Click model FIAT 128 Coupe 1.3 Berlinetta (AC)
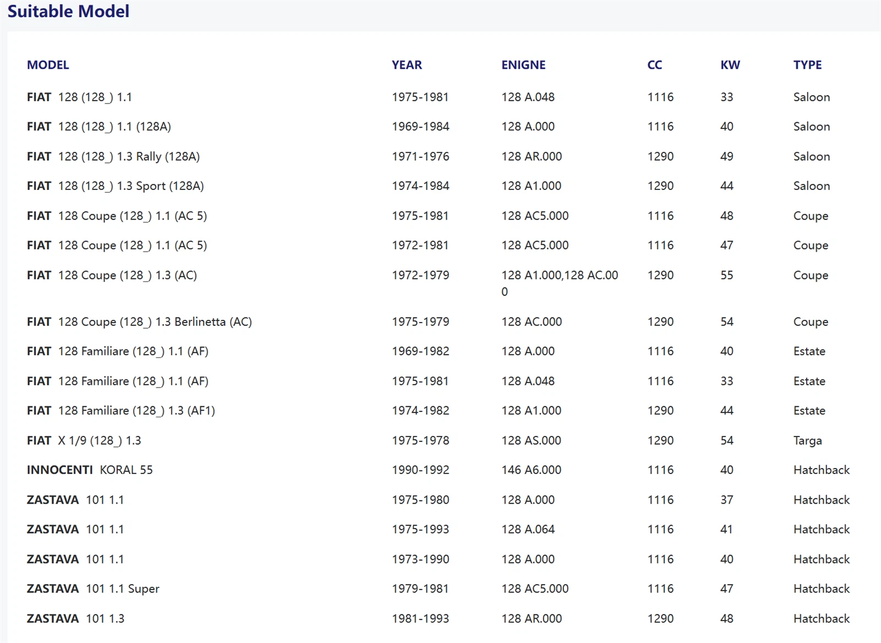 tap(139, 321)
